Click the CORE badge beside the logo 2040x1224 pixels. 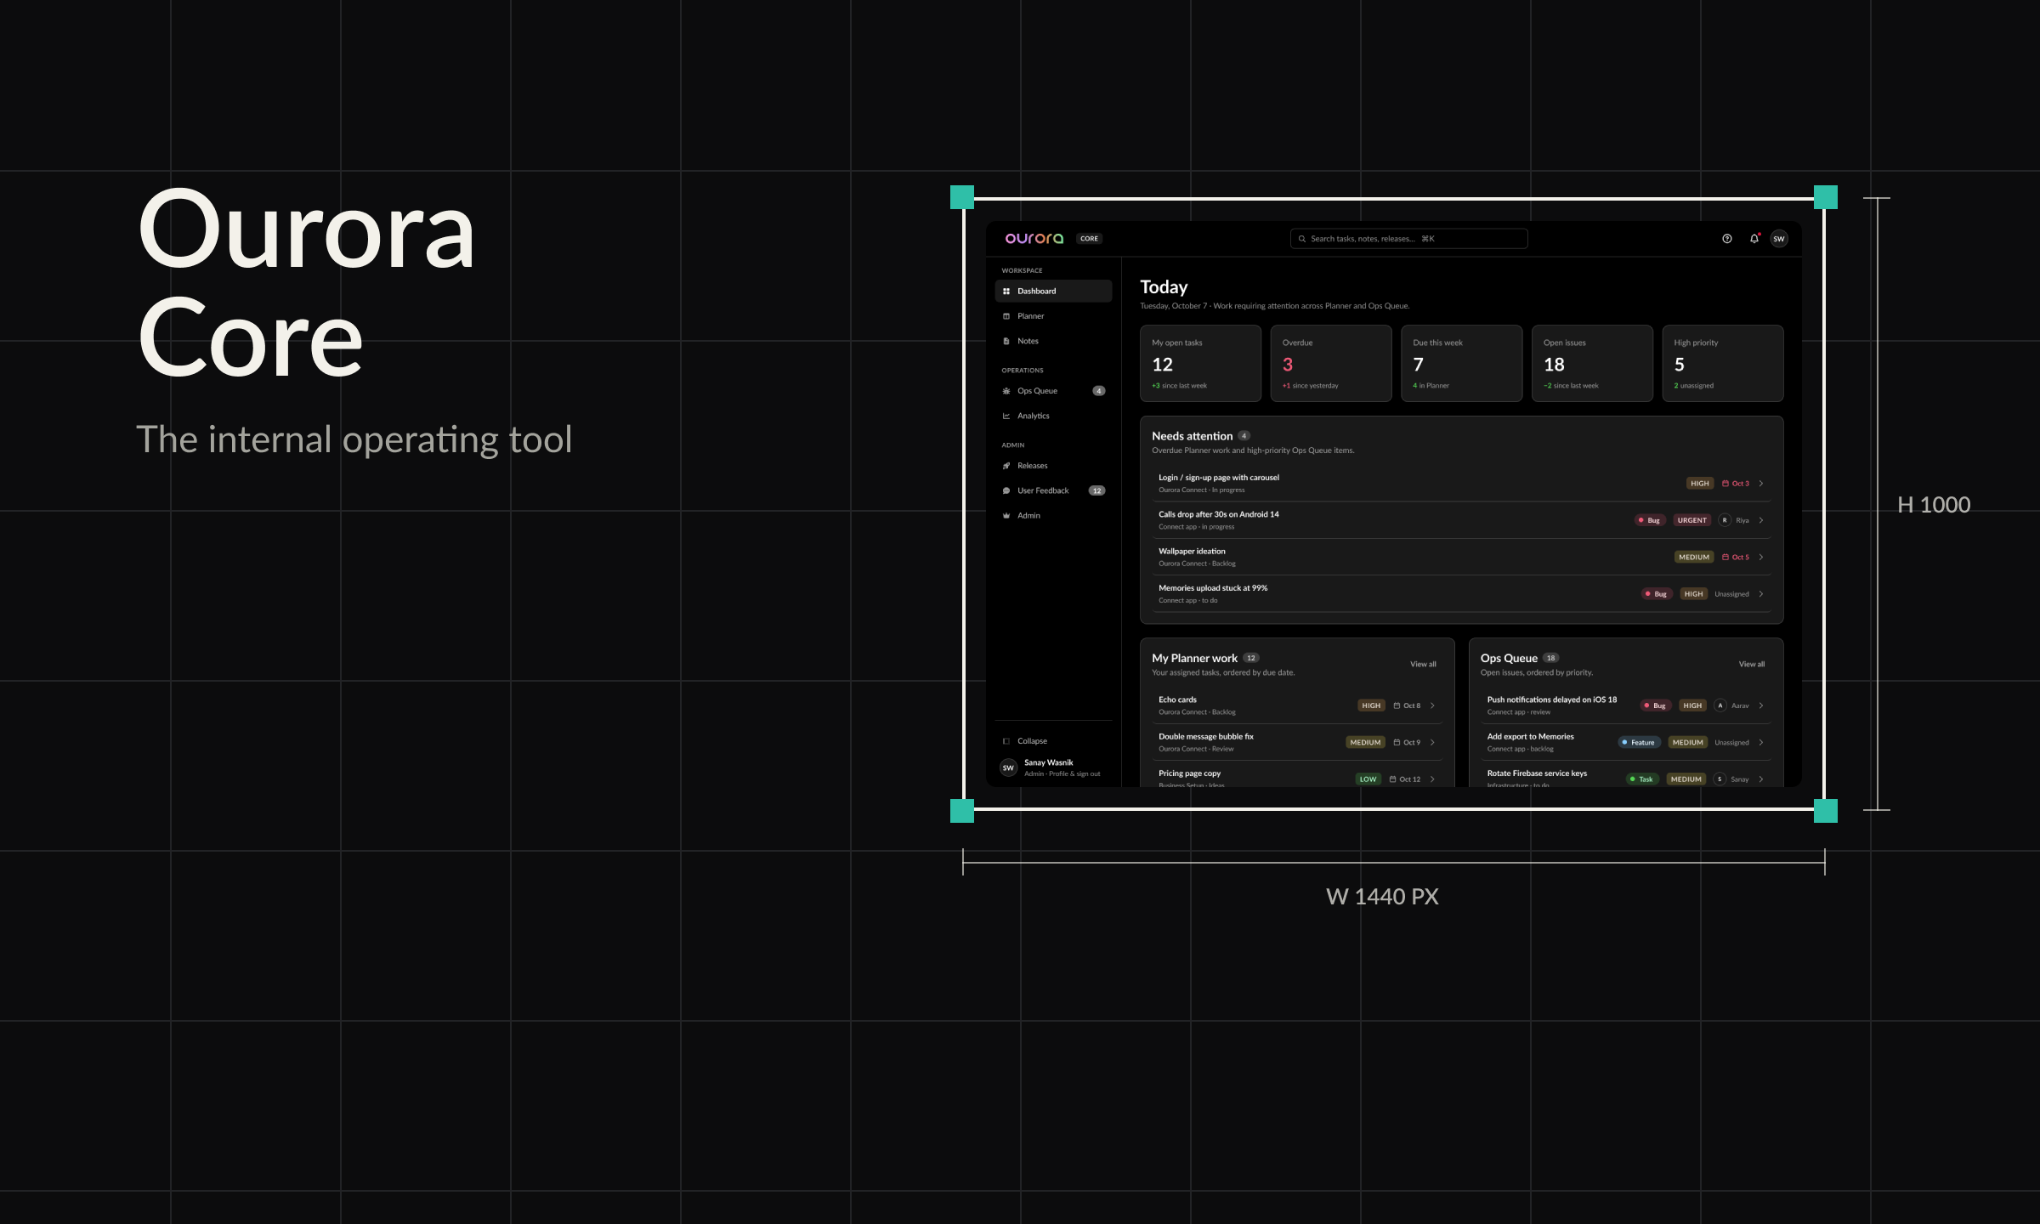pyautogui.click(x=1089, y=239)
